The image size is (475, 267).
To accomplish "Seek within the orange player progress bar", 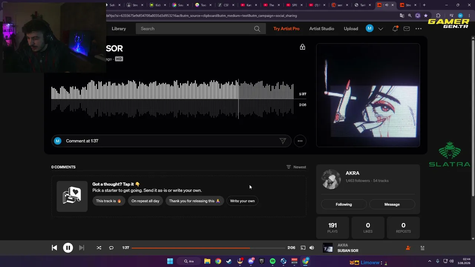I will click(208, 248).
